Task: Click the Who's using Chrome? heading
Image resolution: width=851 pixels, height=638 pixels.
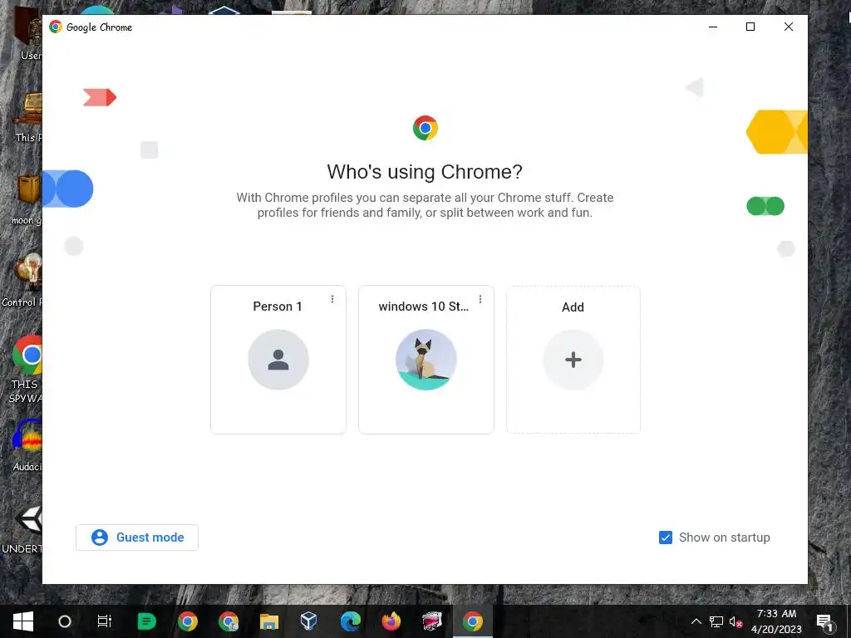Action: click(x=425, y=171)
